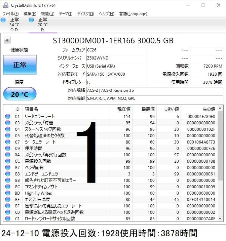Click status orb for C0 電源断による磁気ヘッド退避回数
This screenshot has width=226, height=241.
coord(8,212)
